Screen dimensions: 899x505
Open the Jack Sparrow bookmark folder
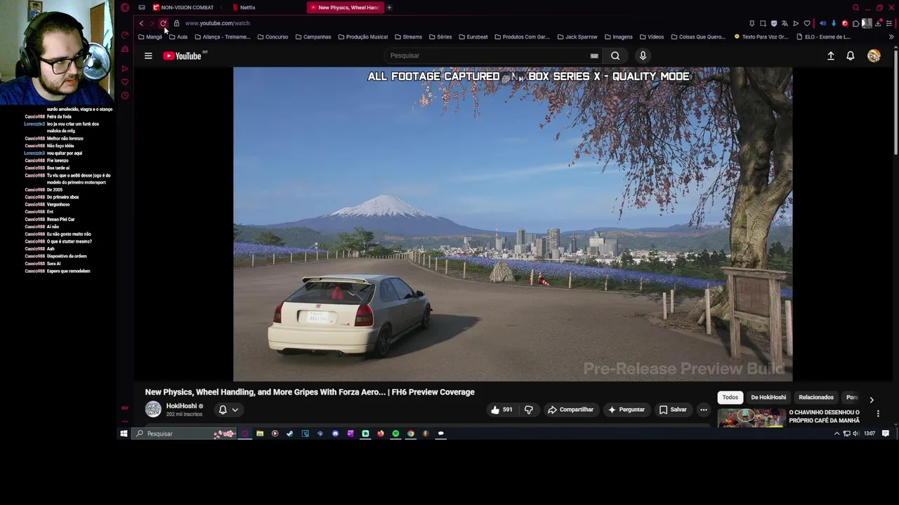[x=577, y=36]
